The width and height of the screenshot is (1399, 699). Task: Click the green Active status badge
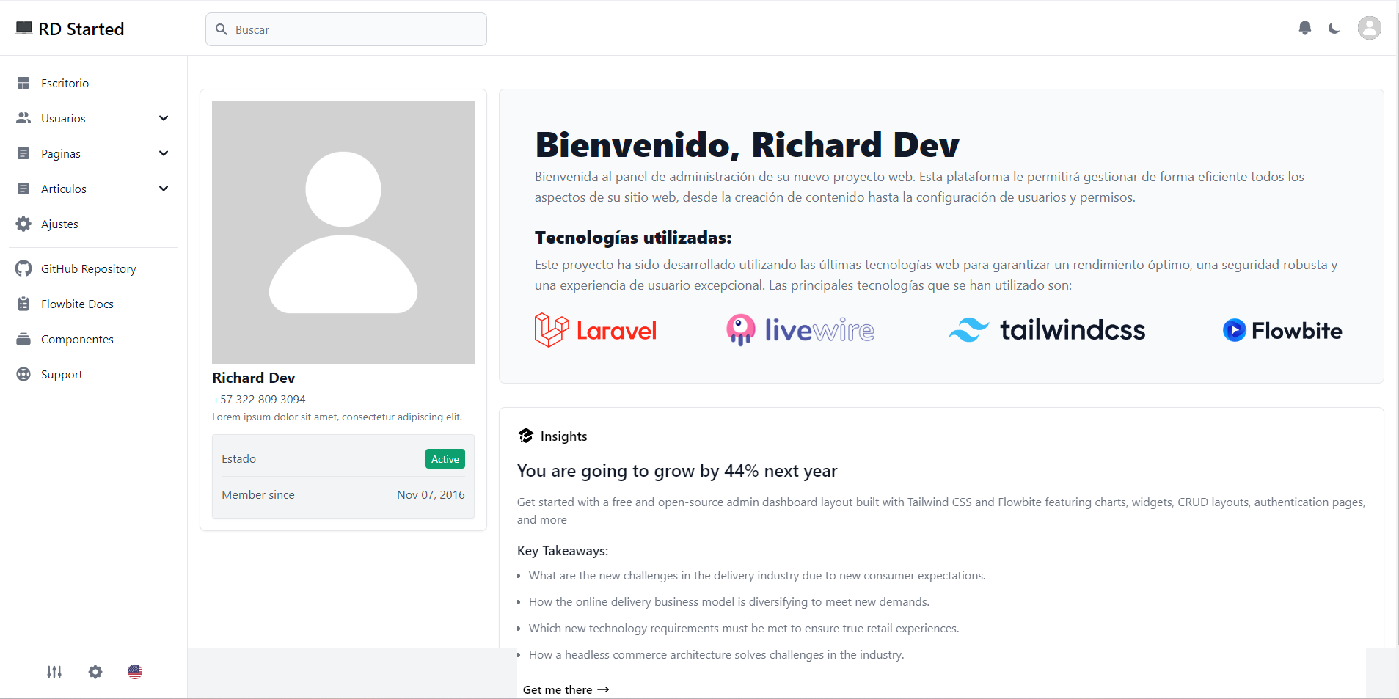point(445,459)
